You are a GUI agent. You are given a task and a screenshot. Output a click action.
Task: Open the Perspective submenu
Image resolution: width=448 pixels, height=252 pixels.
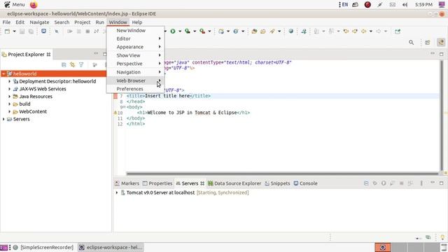point(135,64)
